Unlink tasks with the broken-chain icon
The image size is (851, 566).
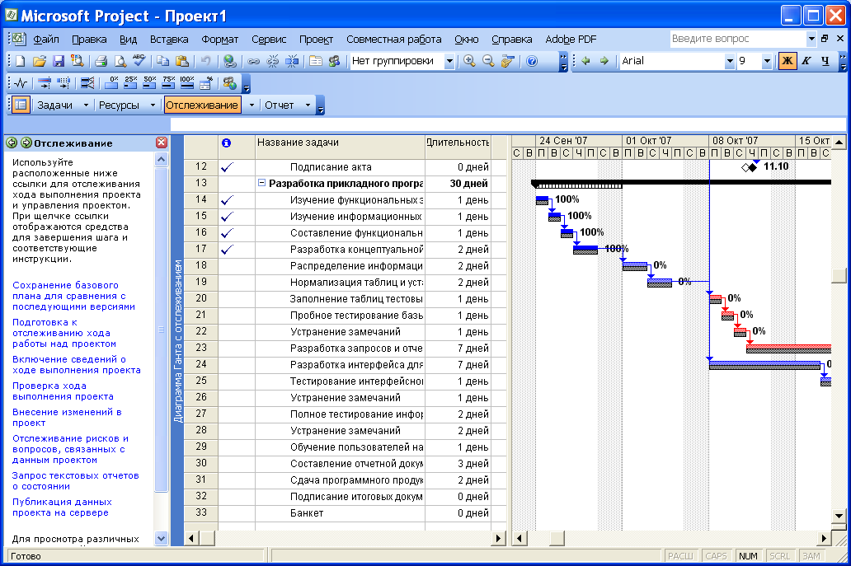272,61
